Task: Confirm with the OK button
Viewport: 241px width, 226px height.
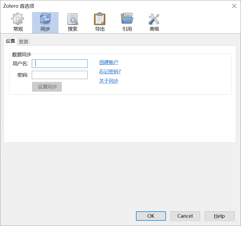Action: 151,216
